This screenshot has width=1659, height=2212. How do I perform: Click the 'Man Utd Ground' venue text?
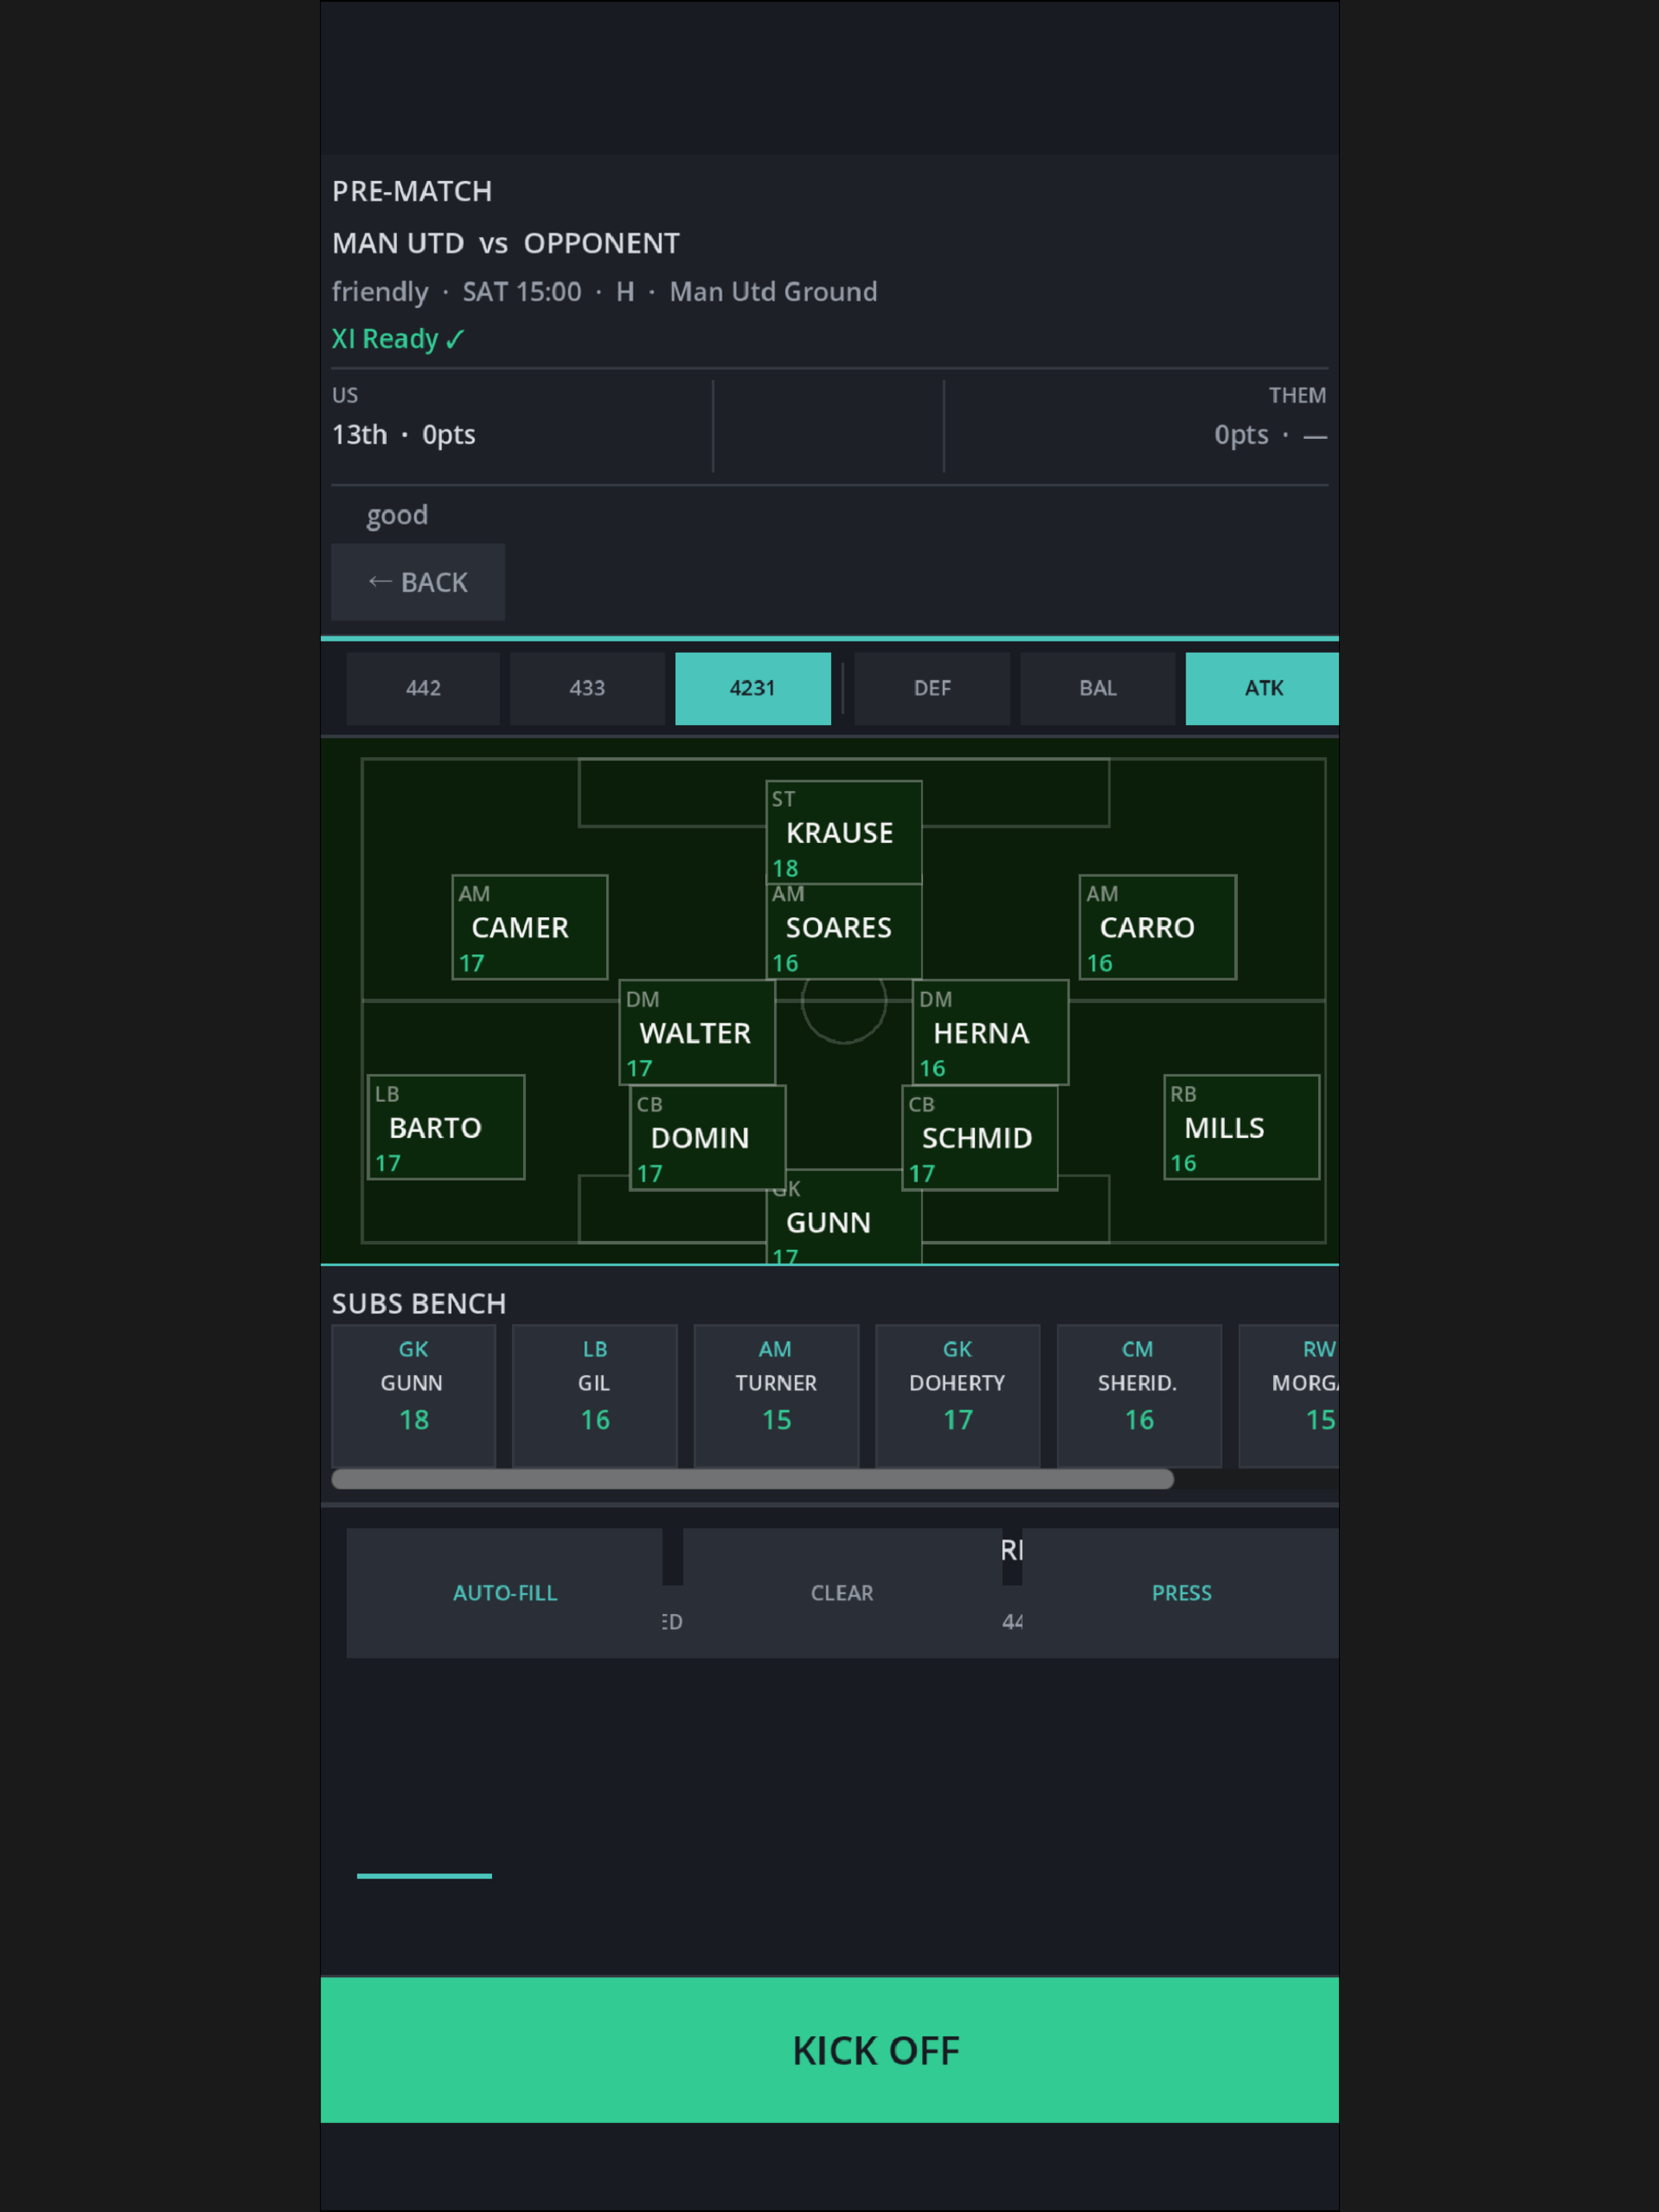[773, 292]
